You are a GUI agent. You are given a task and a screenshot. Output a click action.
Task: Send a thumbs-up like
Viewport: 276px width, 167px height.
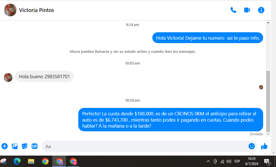point(264,146)
